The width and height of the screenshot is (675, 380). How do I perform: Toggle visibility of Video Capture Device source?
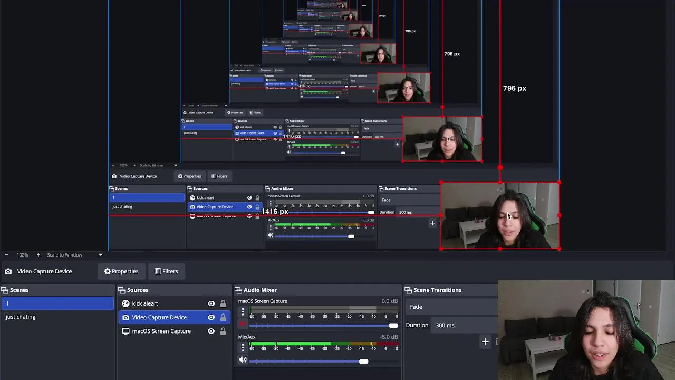[x=211, y=317]
